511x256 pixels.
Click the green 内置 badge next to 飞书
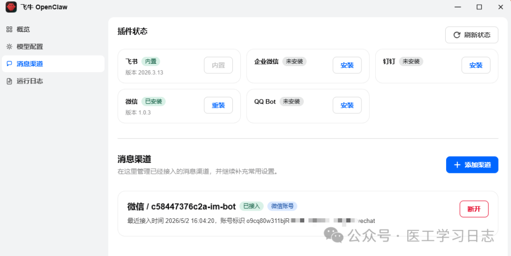coord(150,61)
